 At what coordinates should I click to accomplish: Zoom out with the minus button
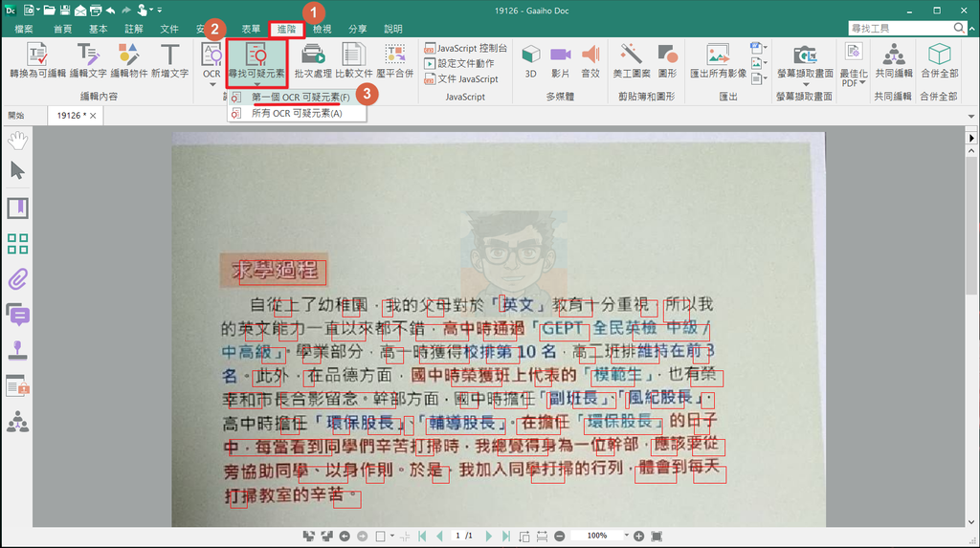[x=560, y=537]
